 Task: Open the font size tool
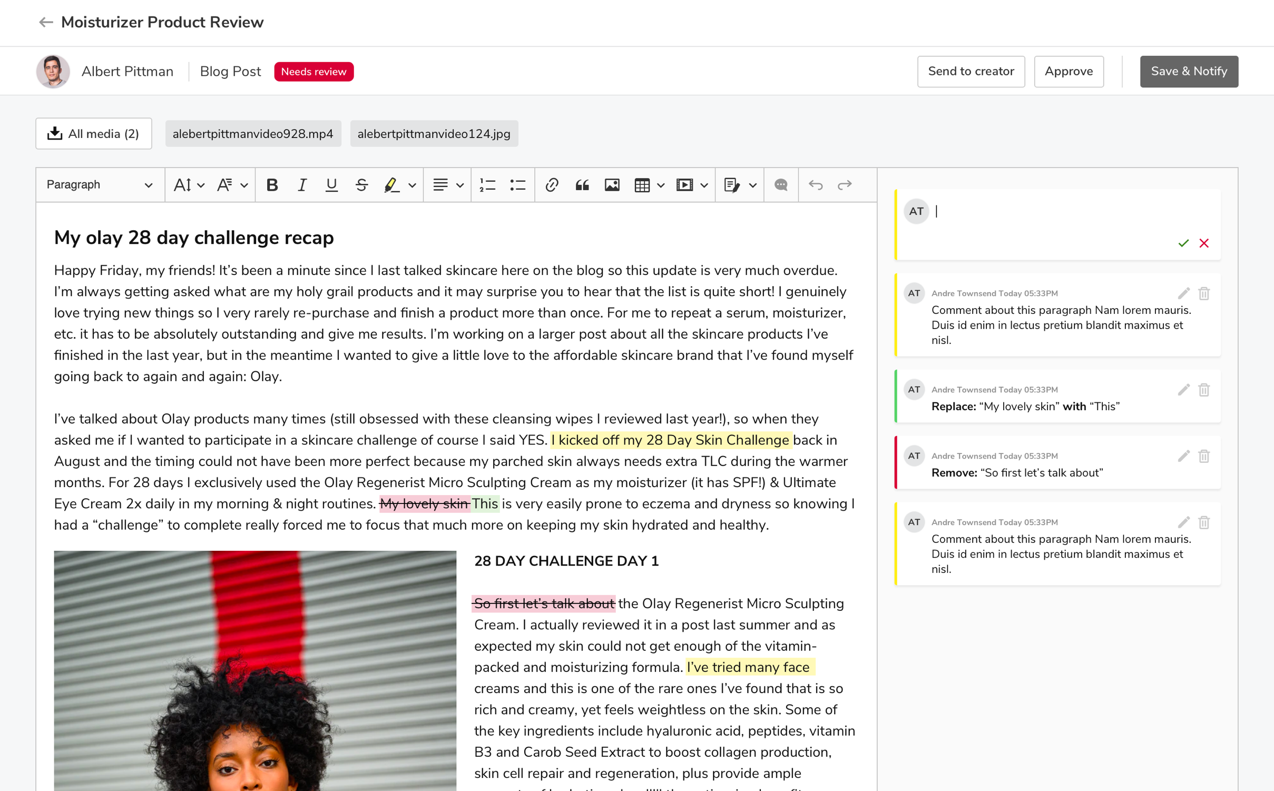(182, 185)
